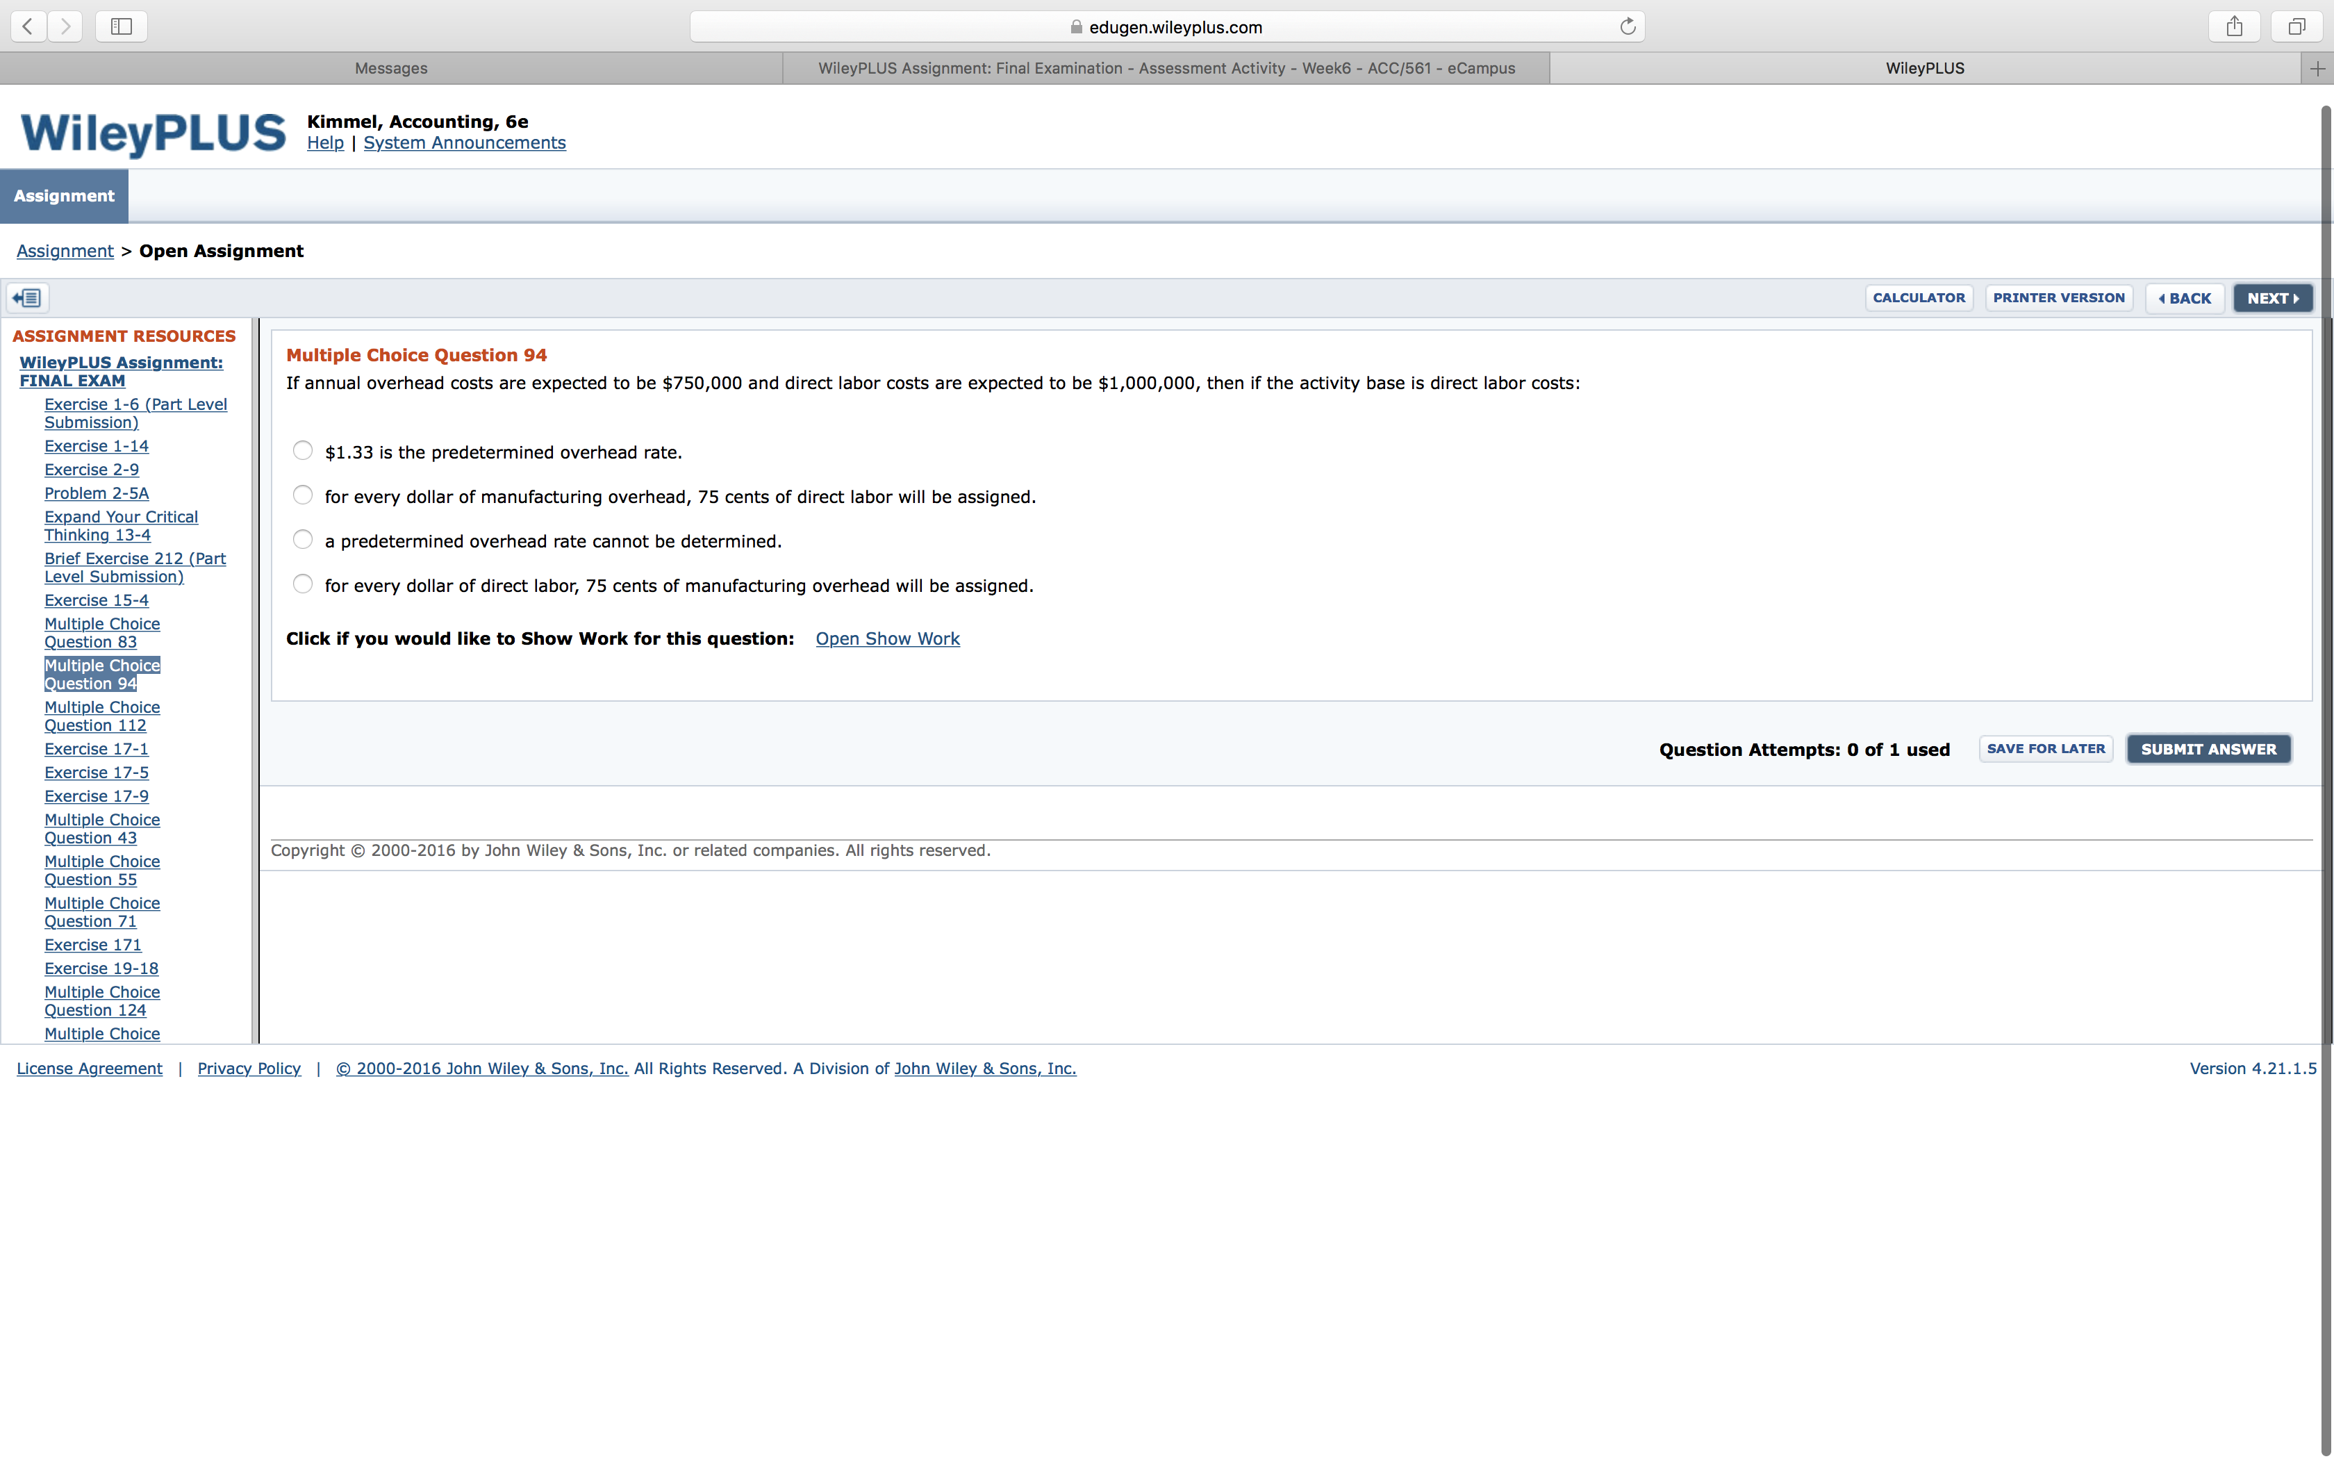Viewport: 2334px width, 1459px height.
Task: Open Exercise 15-4 in sidebar
Action: click(97, 600)
